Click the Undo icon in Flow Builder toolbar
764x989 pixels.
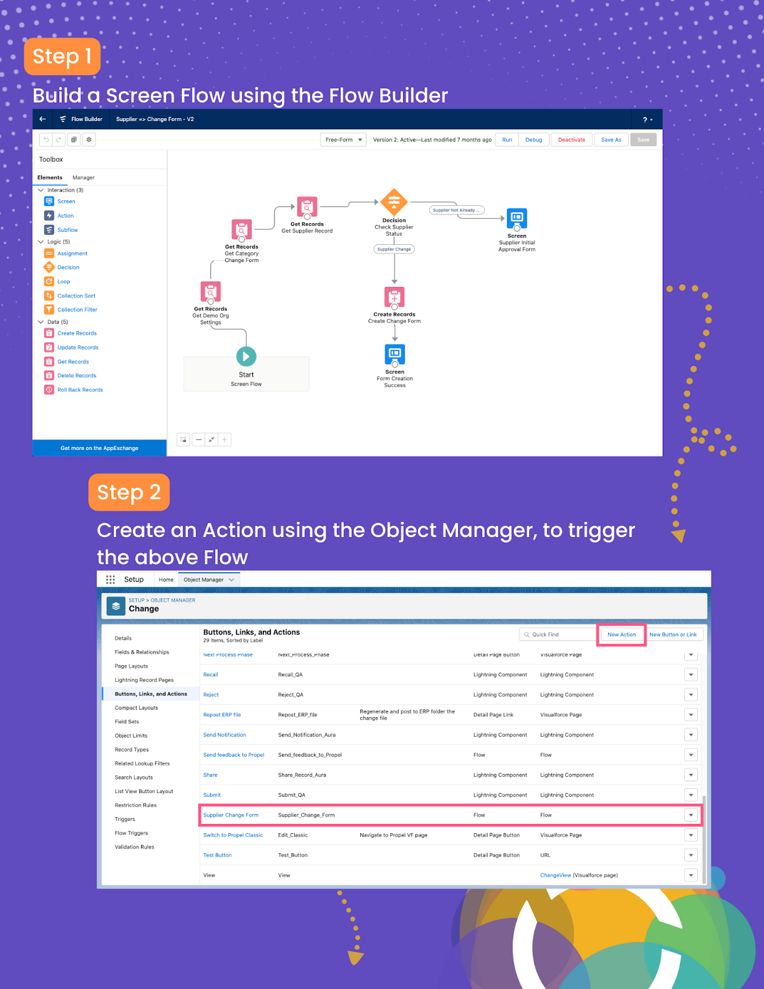(x=46, y=140)
